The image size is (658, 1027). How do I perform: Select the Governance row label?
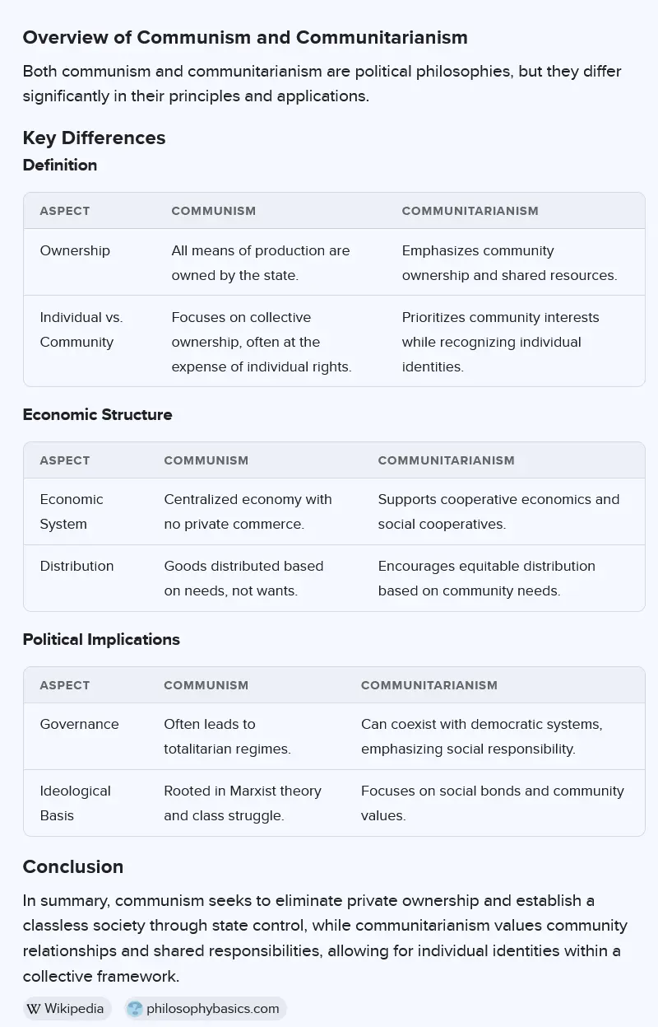coord(79,724)
